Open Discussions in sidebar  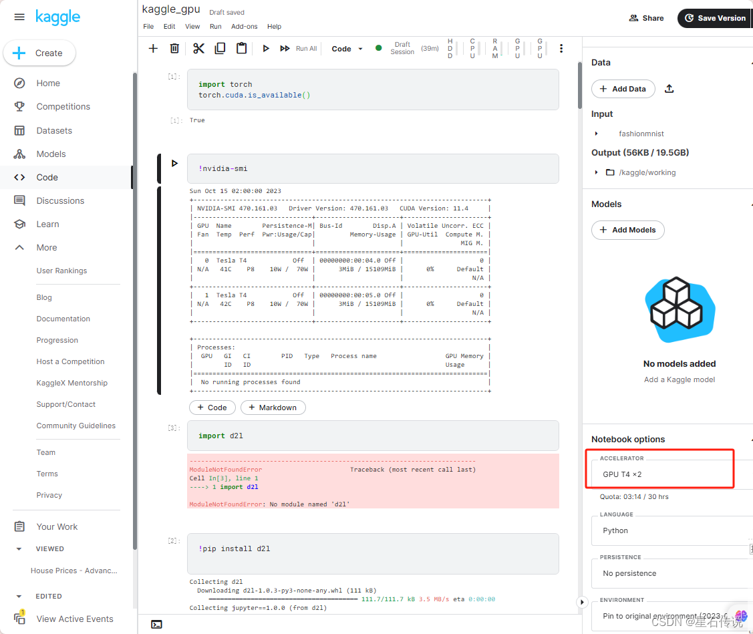coord(60,201)
